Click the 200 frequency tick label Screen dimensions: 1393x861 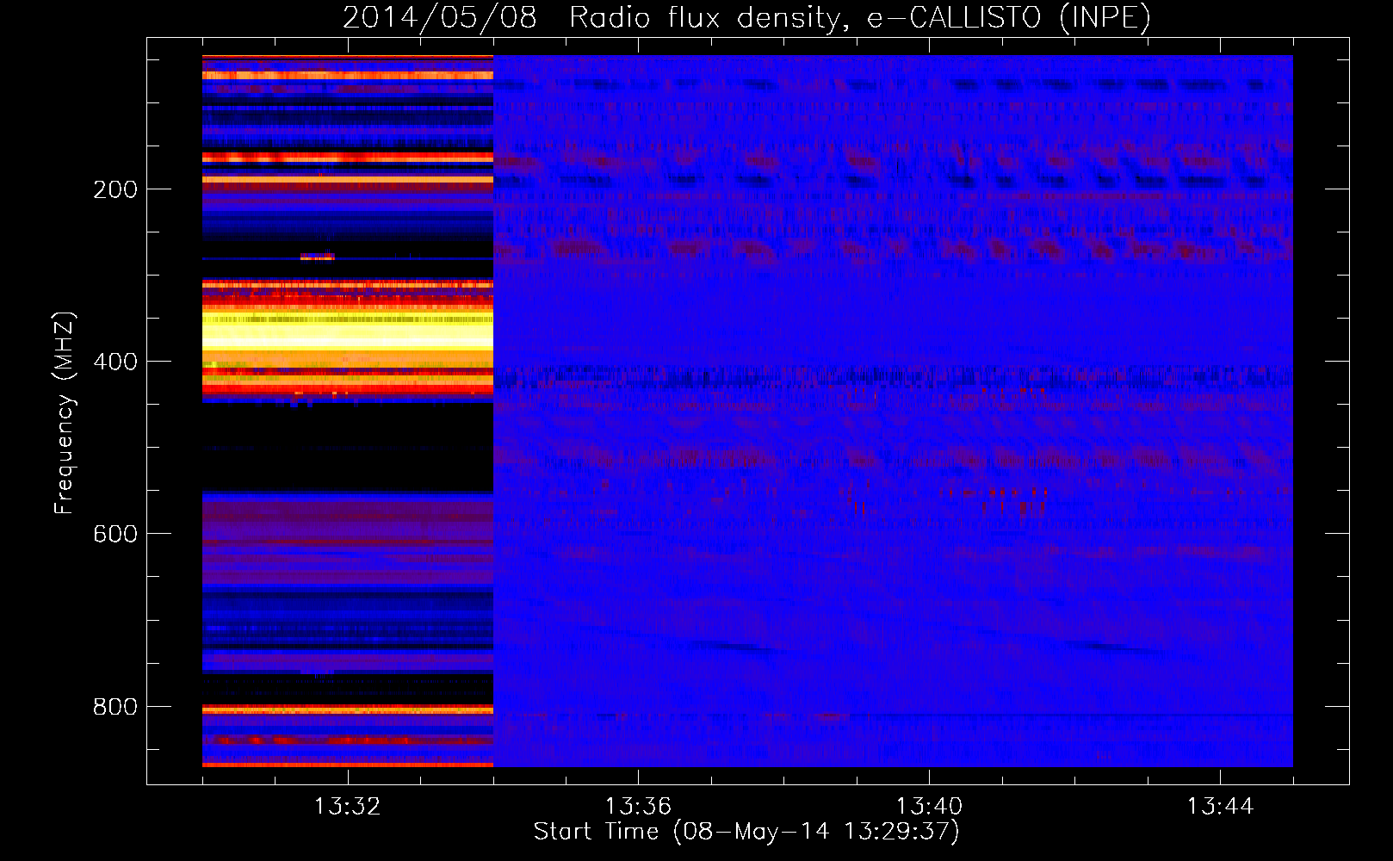tap(115, 189)
